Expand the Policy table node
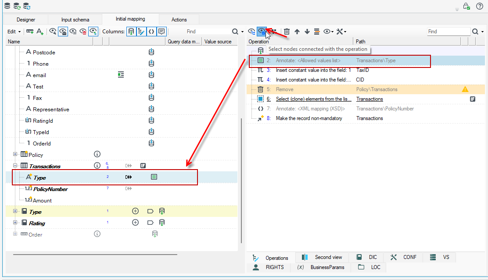This screenshot has height=280, width=488. (15, 154)
